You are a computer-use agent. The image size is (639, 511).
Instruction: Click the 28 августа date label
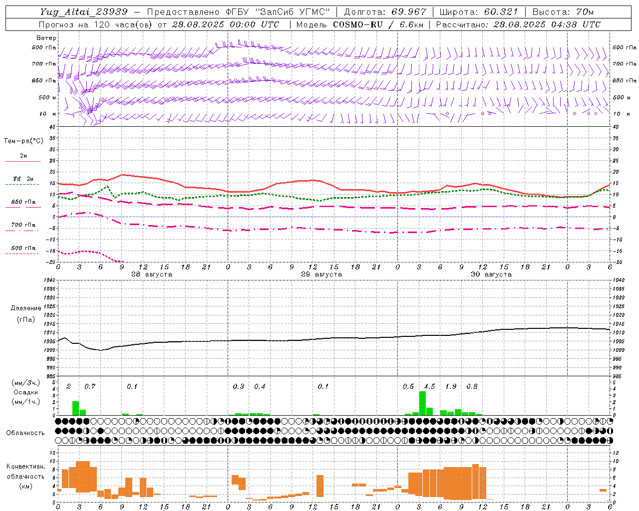tap(152, 274)
